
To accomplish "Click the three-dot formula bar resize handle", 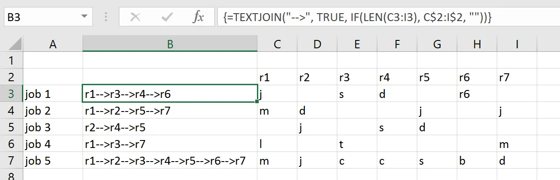I will coord(105,17).
